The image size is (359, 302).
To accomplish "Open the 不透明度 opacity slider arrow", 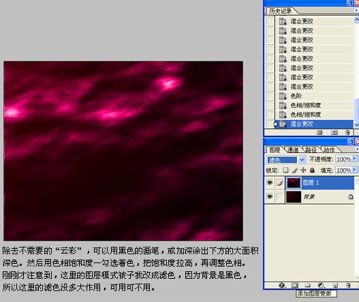I will pos(354,159).
